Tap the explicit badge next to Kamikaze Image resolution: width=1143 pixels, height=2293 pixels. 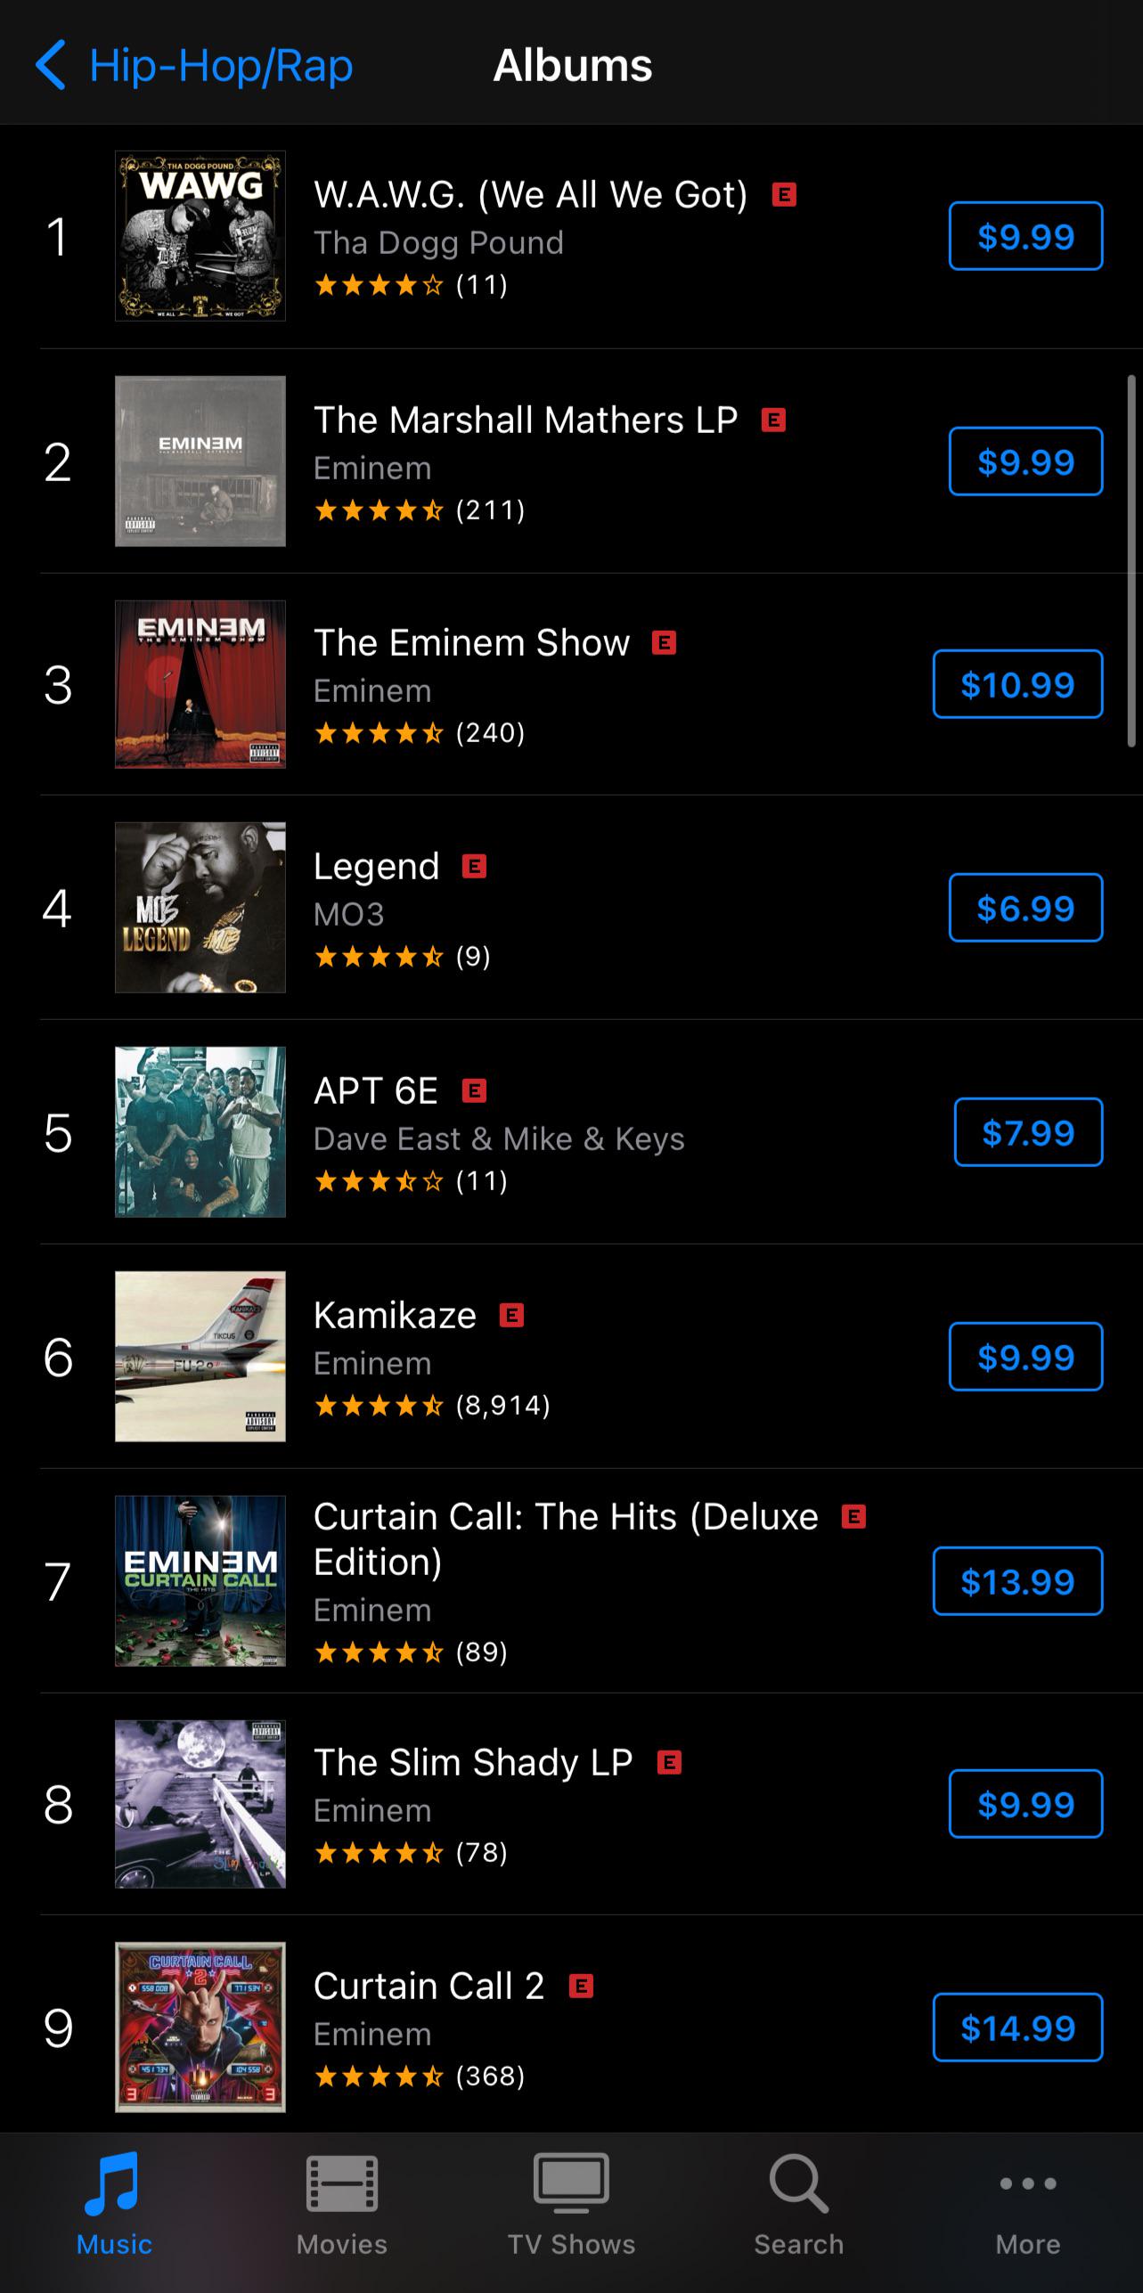[511, 1315]
